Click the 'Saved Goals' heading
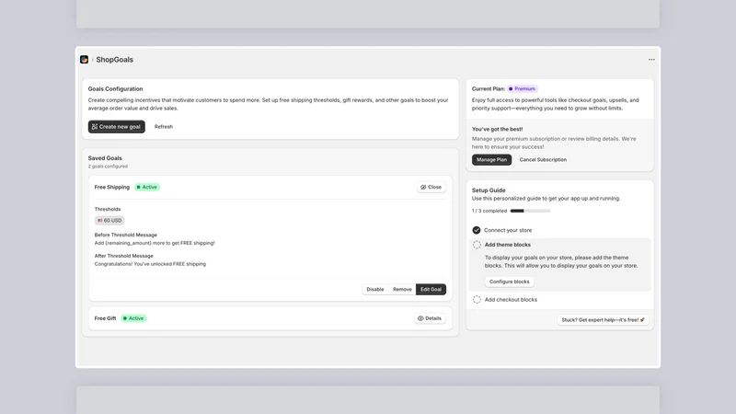This screenshot has height=414, width=736. coord(105,158)
